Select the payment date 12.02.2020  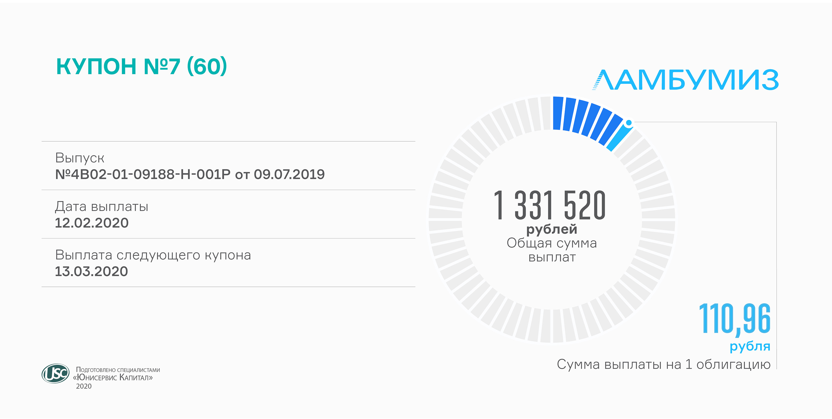(92, 223)
